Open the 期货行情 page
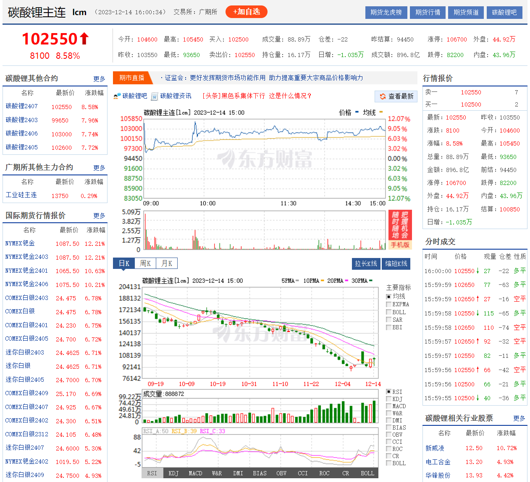Viewport: 530px width, 482px height. (x=428, y=13)
